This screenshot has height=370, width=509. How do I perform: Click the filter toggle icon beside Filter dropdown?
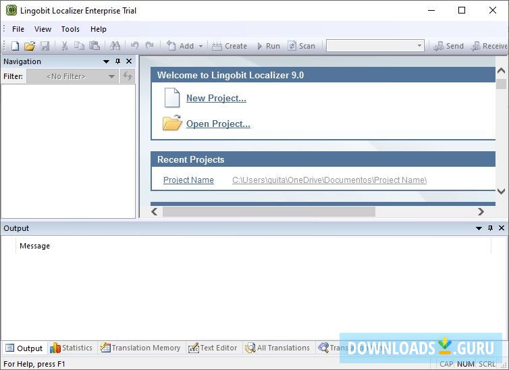click(x=127, y=76)
